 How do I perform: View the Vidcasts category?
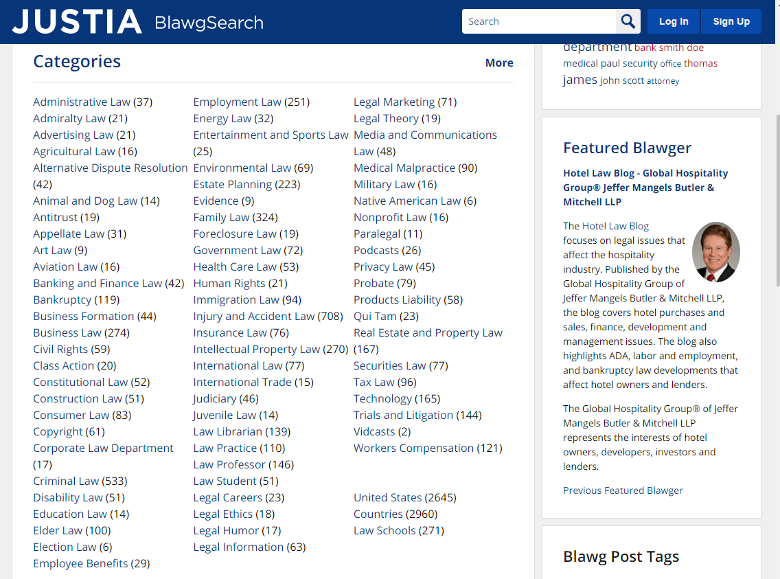[374, 431]
